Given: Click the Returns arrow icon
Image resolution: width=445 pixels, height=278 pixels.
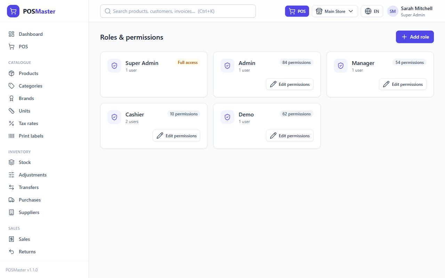Looking at the screenshot, I should click(x=11, y=252).
